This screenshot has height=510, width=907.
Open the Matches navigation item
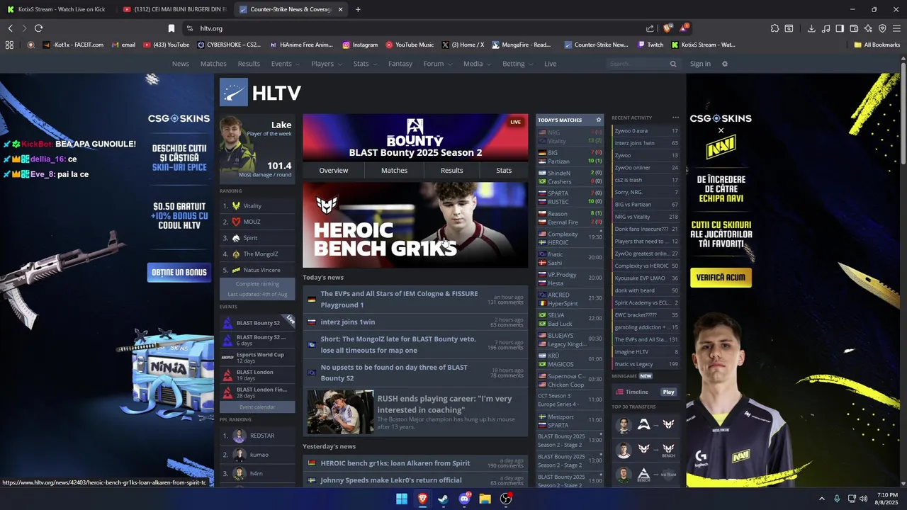point(213,64)
